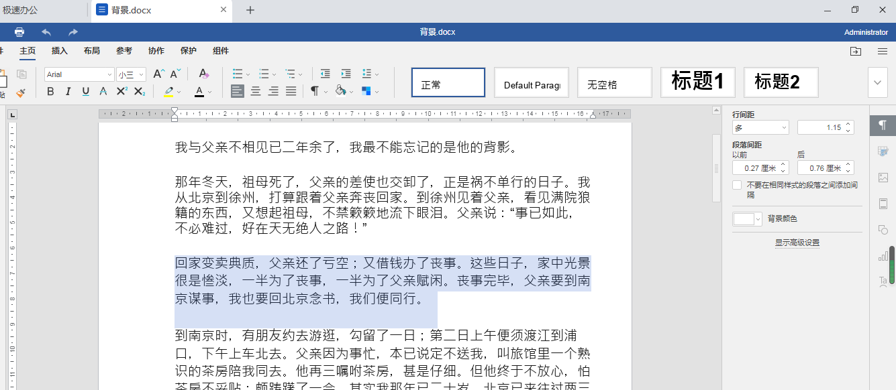Toggle bold formatting
Viewport: 896px width, 390px height.
pos(50,91)
